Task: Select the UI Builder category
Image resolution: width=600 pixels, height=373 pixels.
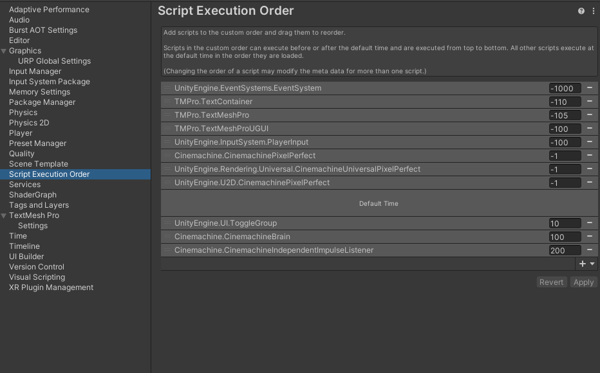Action: click(x=26, y=257)
